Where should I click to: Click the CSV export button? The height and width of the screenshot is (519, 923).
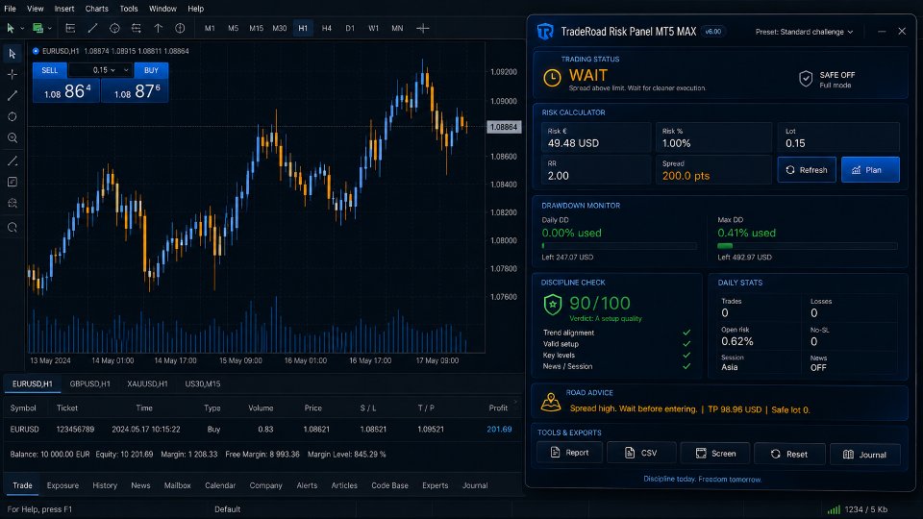(640, 453)
